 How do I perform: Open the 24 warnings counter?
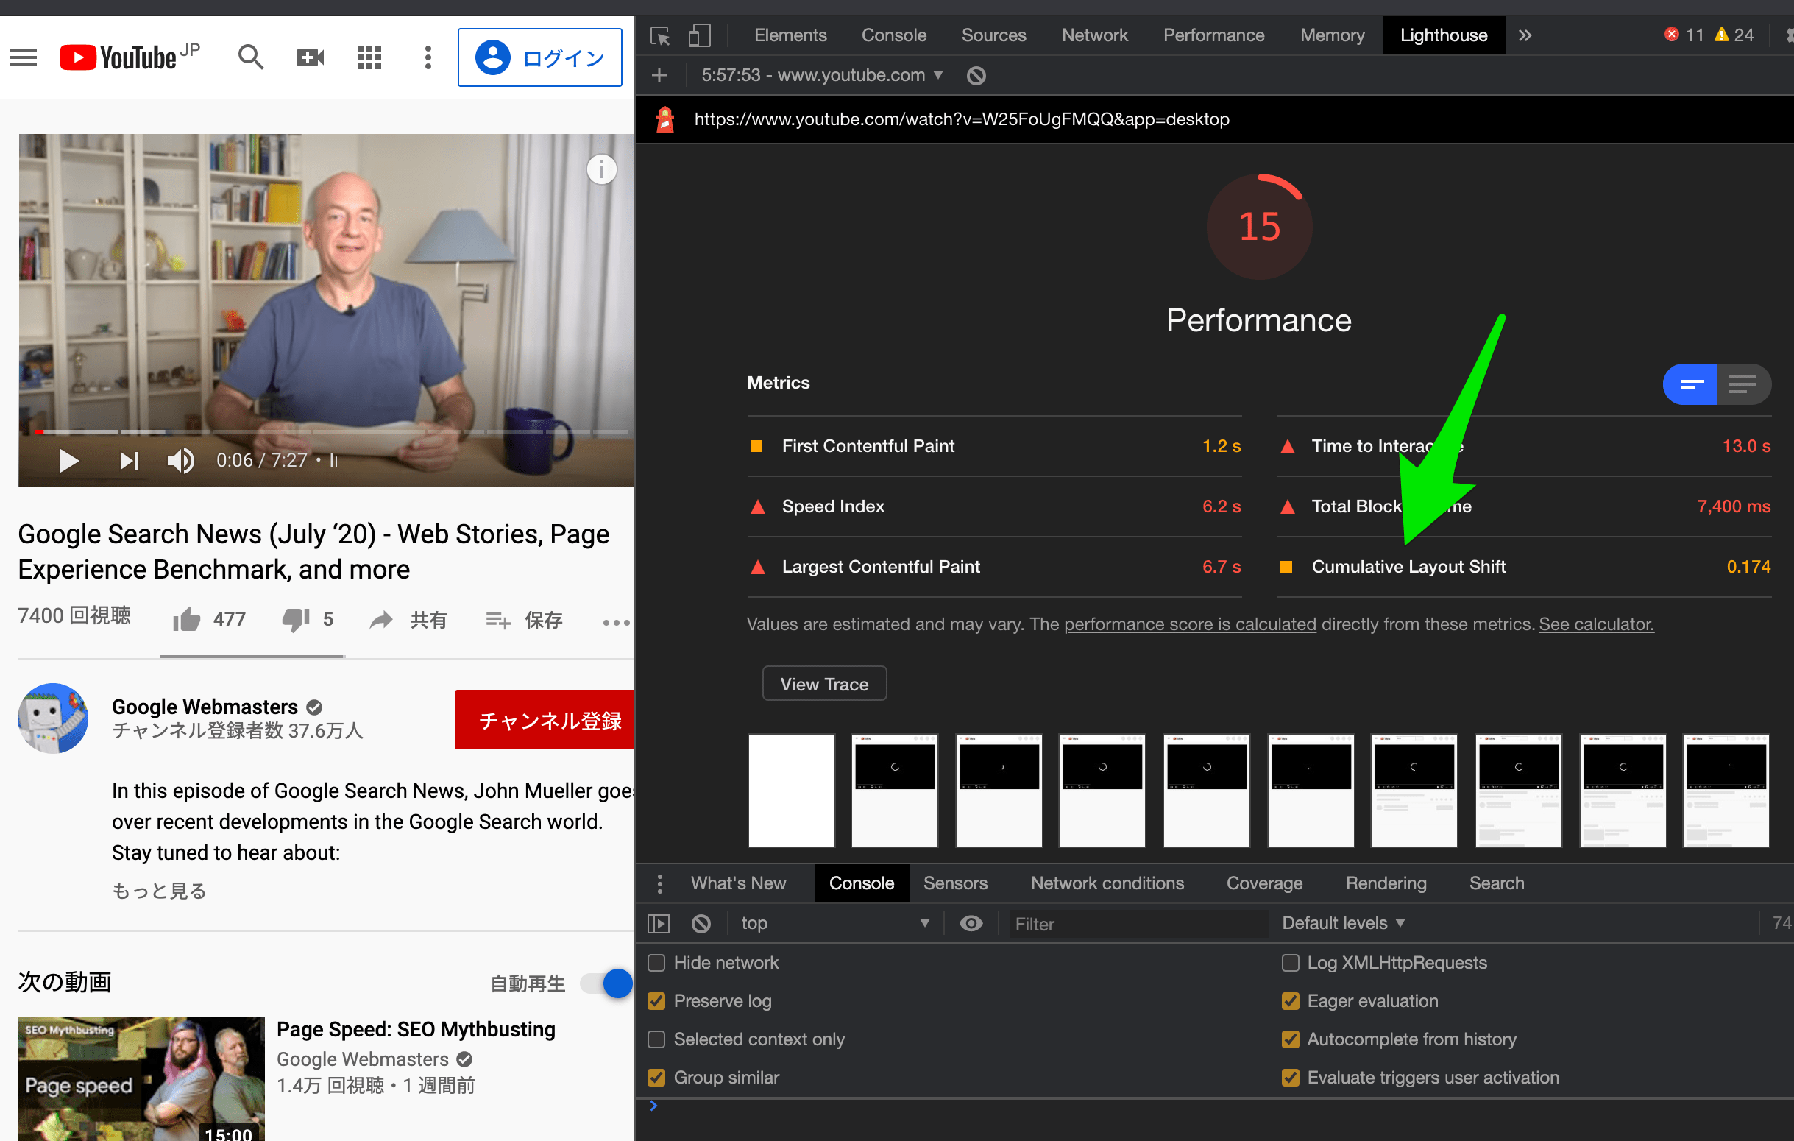click(1734, 35)
